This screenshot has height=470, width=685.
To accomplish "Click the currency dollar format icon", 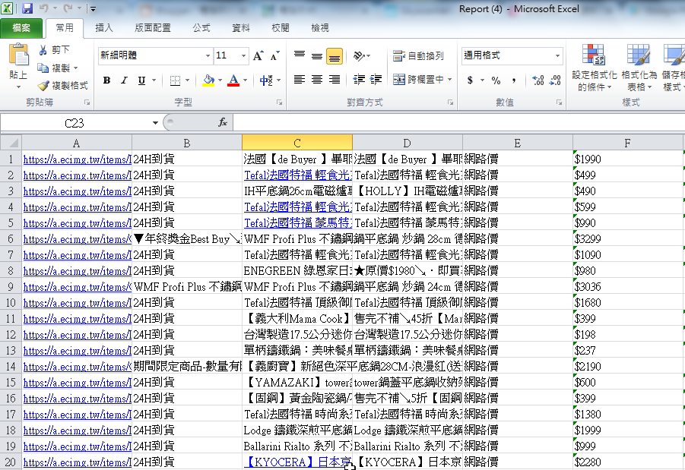I will coord(470,80).
